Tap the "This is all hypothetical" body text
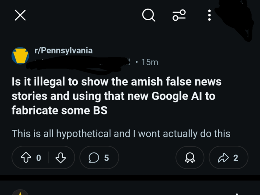Image resolution: width=260 pixels, height=195 pixels. tap(121, 134)
